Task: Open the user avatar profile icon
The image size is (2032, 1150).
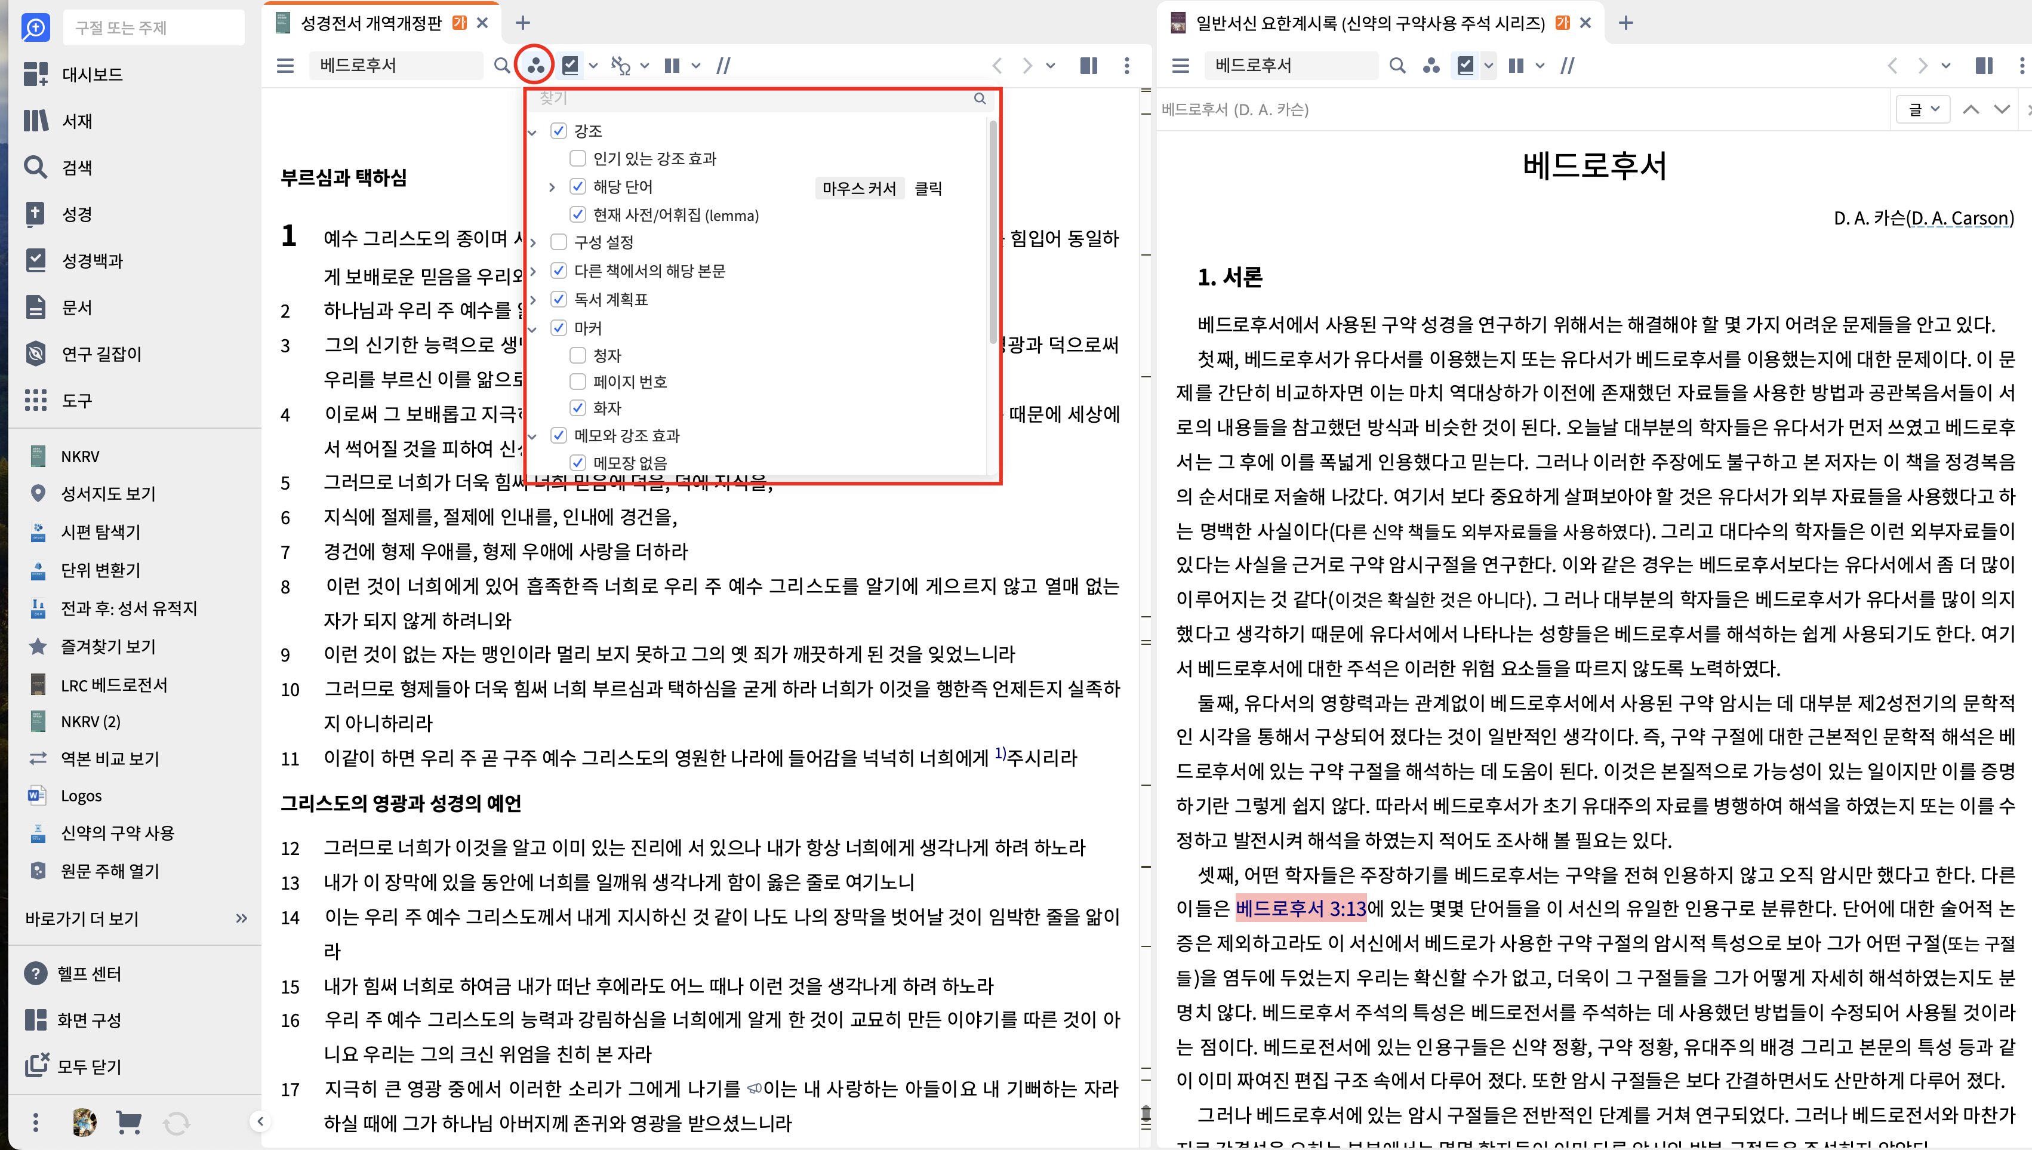Action: [x=84, y=1121]
